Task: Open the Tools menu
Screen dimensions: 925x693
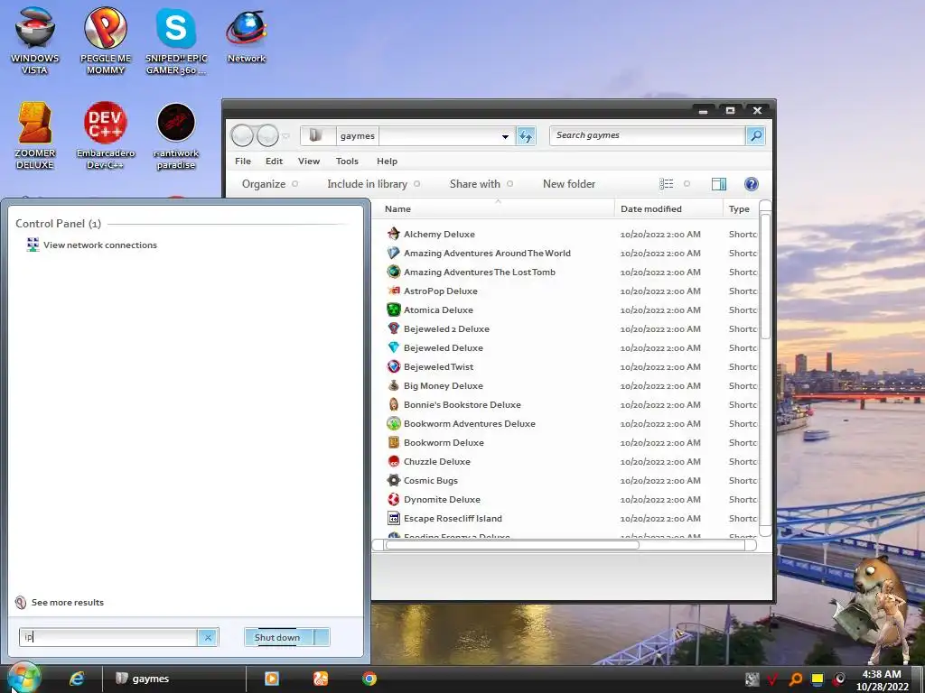Action: coord(347,161)
